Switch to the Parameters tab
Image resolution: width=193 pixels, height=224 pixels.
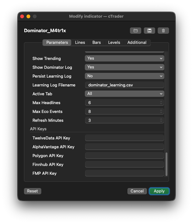57,42
